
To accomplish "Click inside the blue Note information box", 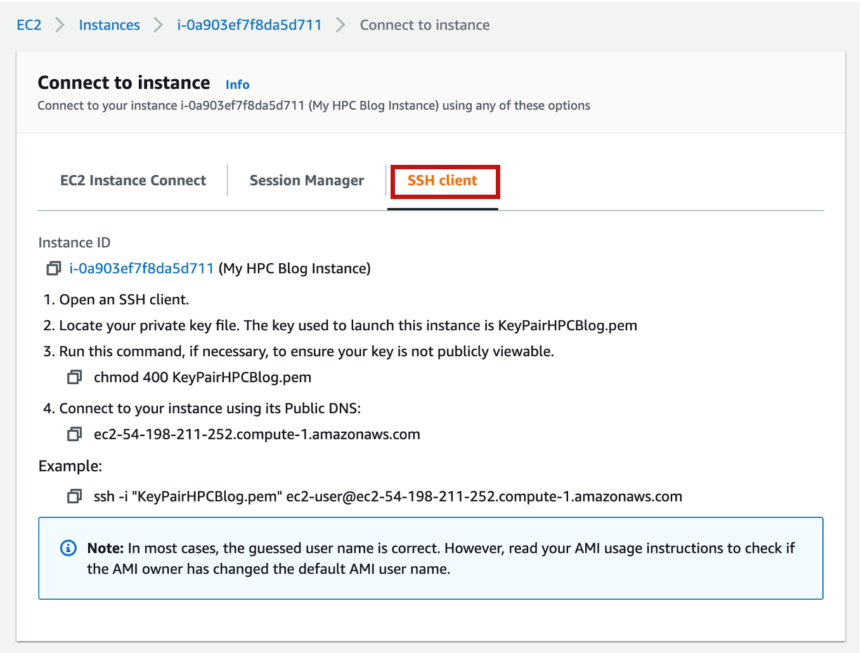I will [431, 558].
